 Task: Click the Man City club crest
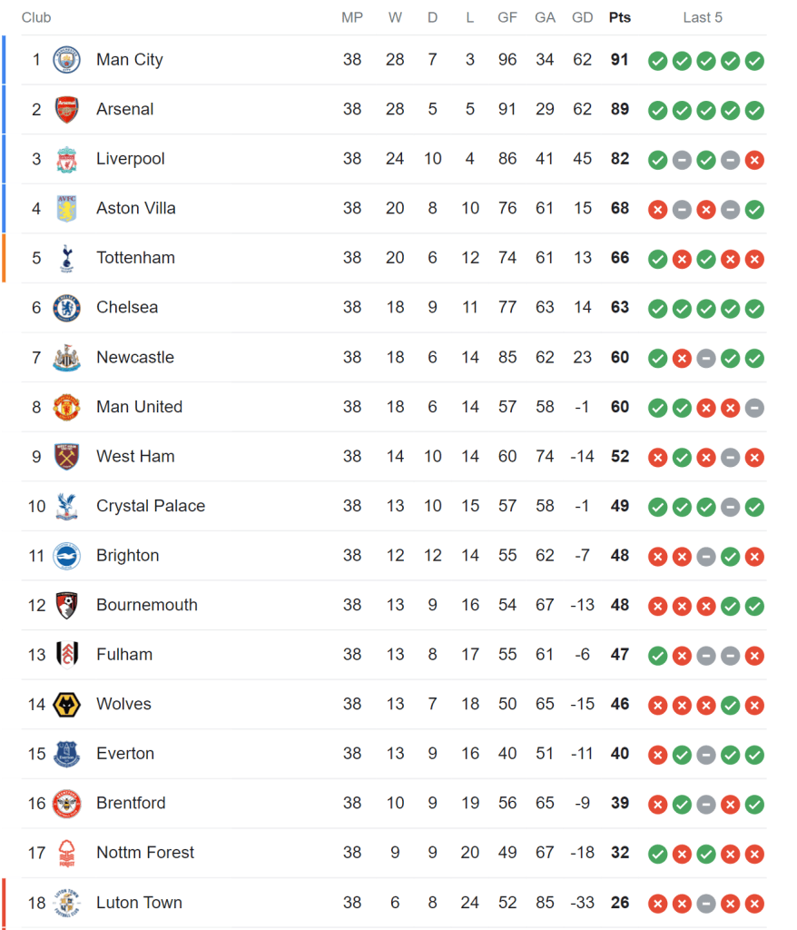(x=66, y=60)
